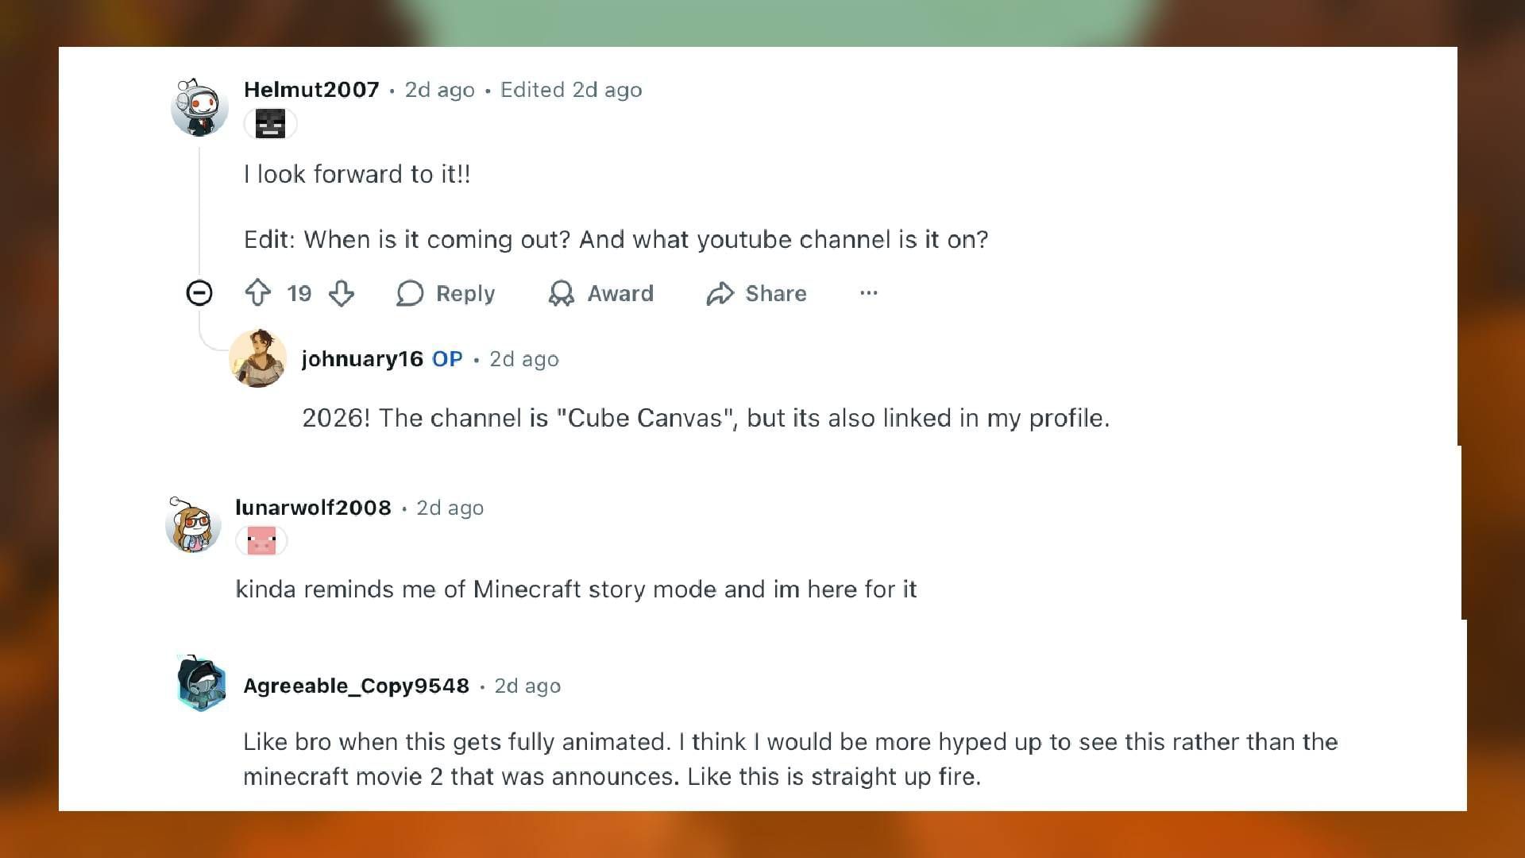Click the Share arrow icon

click(720, 293)
